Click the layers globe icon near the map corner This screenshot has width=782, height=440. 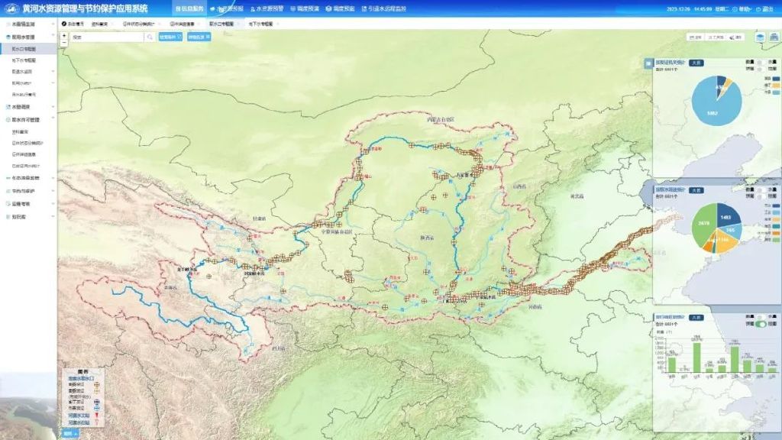coord(759,37)
